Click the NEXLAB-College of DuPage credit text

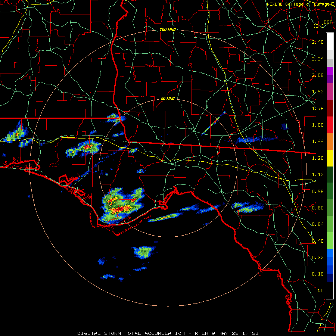coord(301,4)
